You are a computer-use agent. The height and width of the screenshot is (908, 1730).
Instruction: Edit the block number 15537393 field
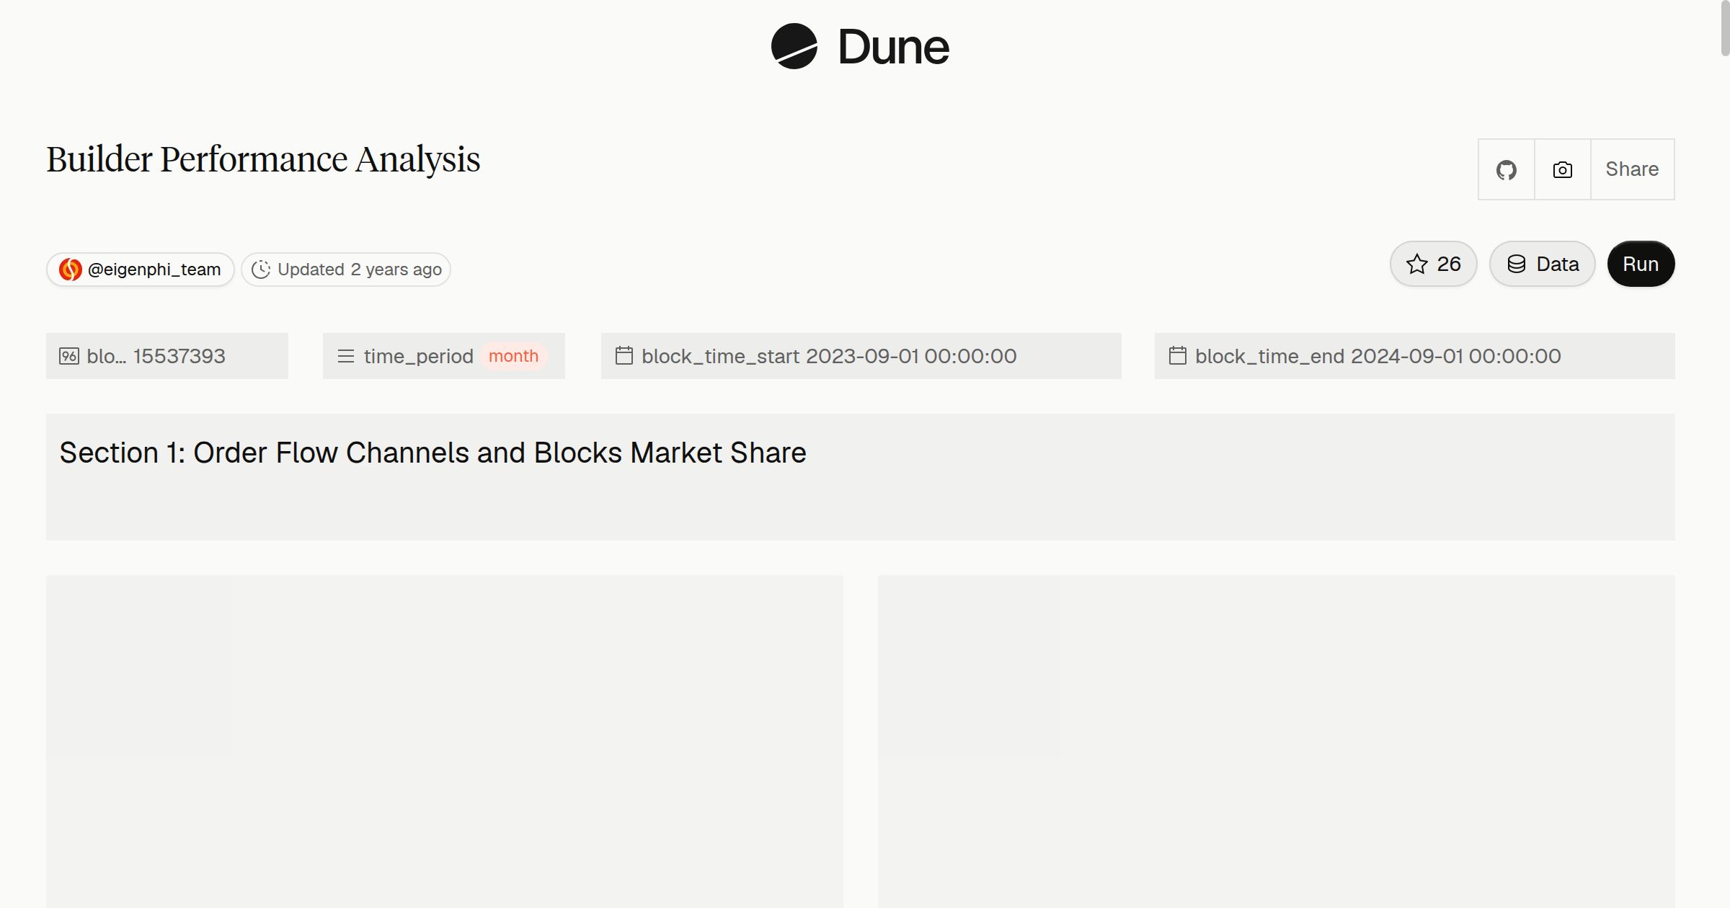[x=167, y=356]
